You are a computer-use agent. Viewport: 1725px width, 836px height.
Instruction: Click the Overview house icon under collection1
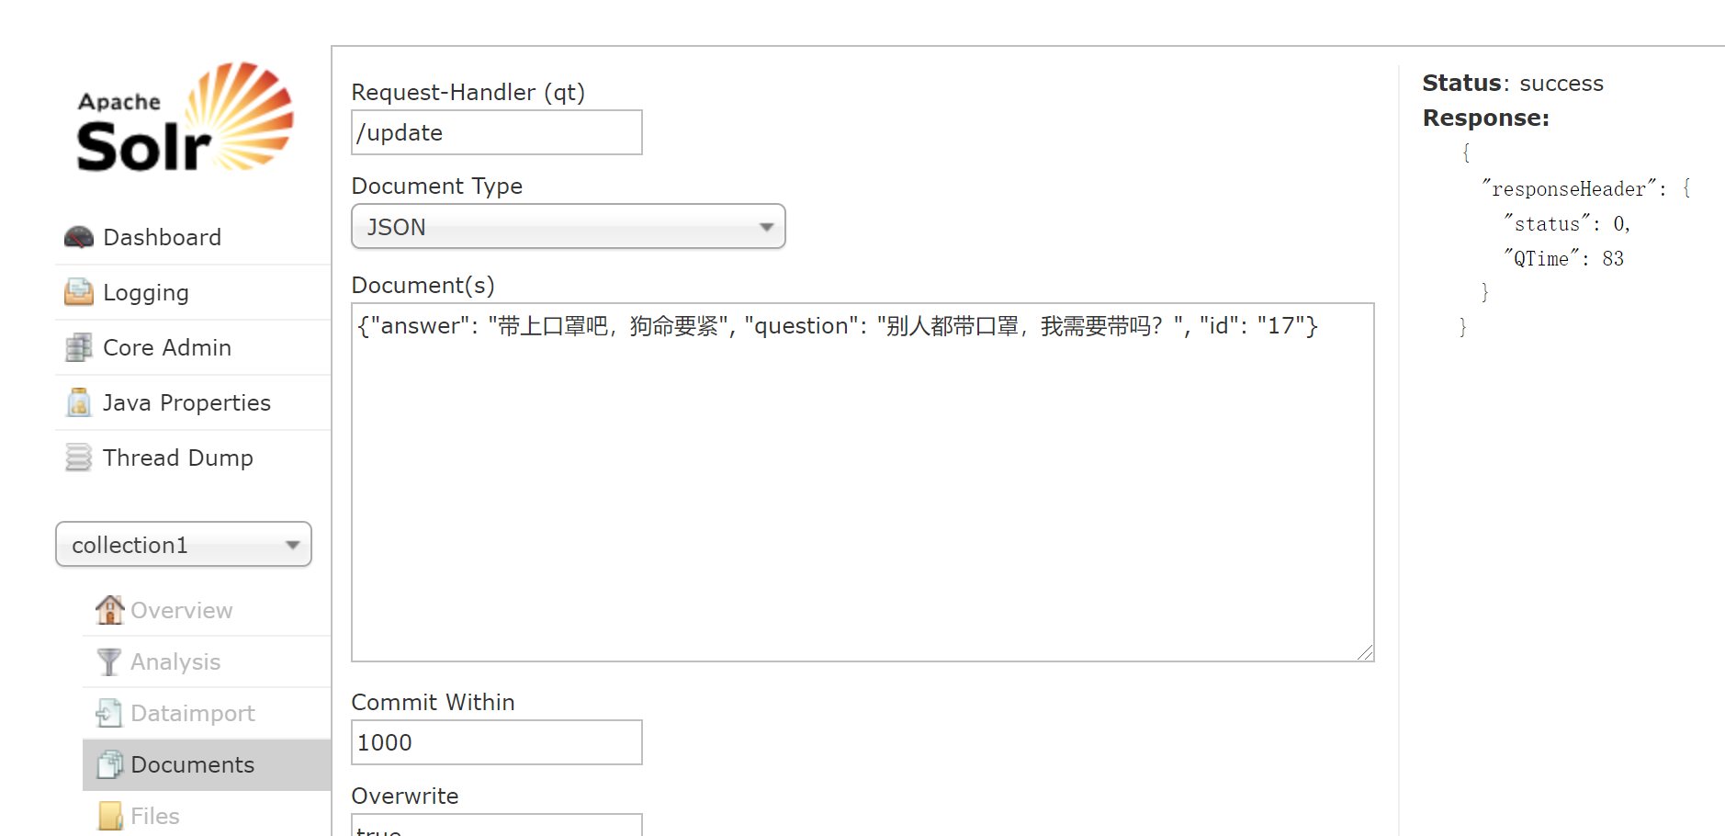click(x=108, y=609)
